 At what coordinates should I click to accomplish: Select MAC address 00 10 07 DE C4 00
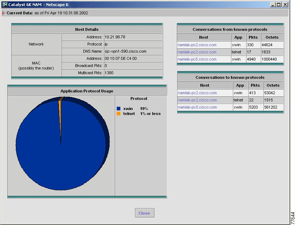point(120,58)
